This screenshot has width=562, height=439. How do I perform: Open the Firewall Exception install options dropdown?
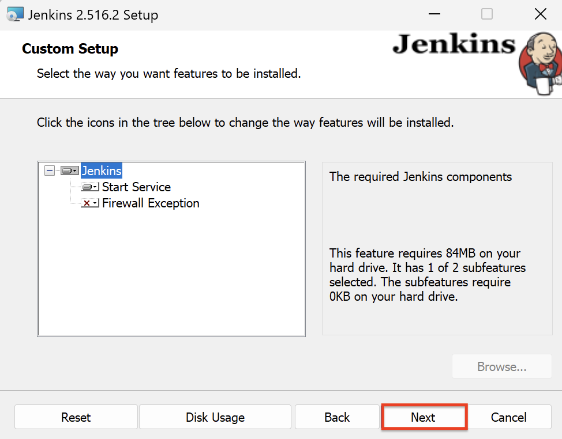[94, 203]
